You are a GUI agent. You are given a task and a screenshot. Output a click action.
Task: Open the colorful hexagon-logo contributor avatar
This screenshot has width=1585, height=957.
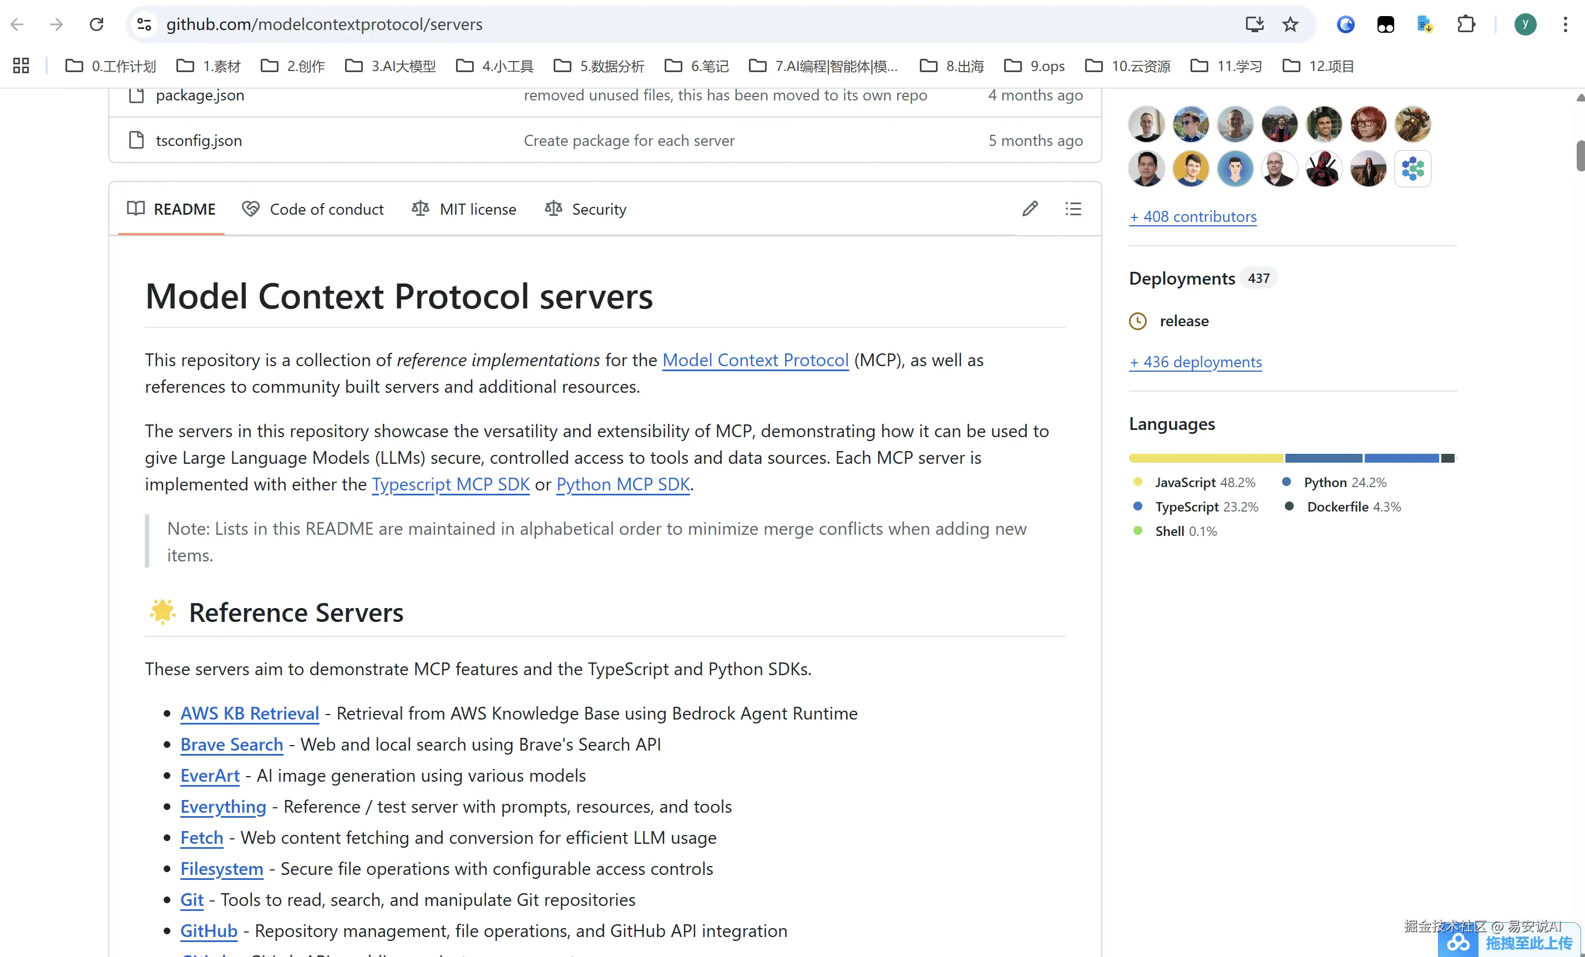(1412, 169)
